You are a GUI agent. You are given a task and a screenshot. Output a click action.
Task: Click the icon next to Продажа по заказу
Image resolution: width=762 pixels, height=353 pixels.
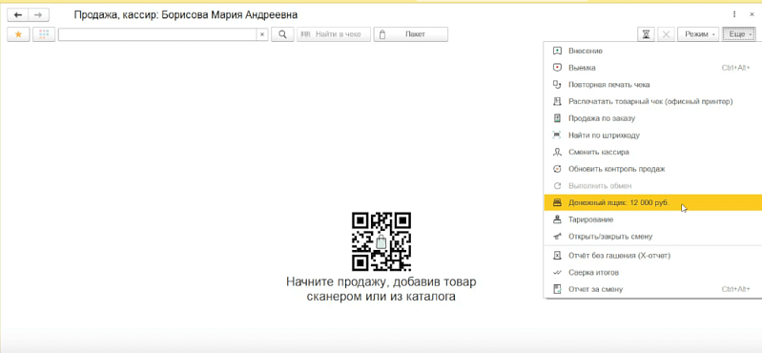pos(557,118)
